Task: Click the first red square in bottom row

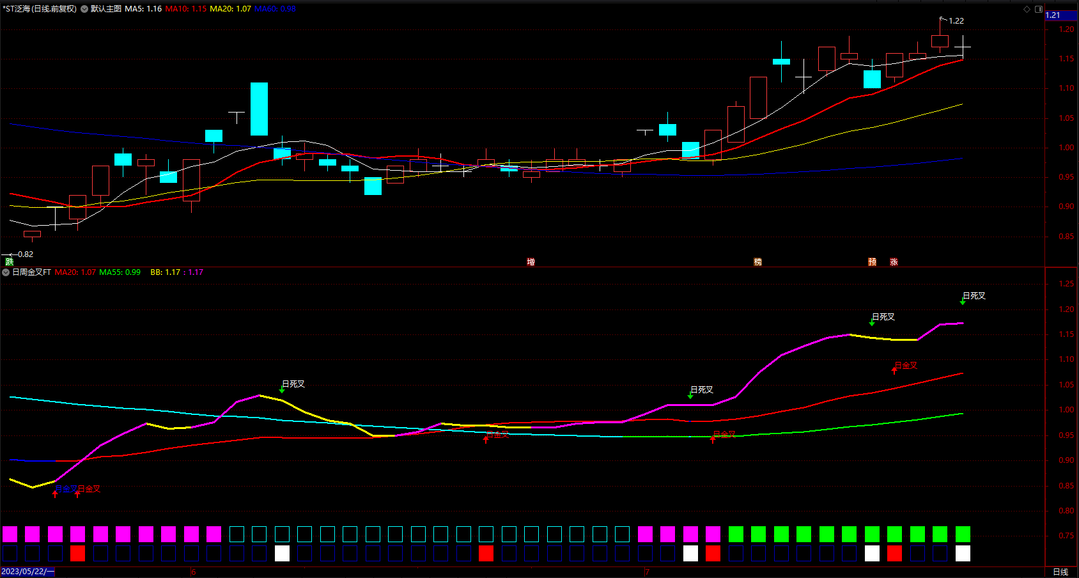Action: click(x=77, y=554)
